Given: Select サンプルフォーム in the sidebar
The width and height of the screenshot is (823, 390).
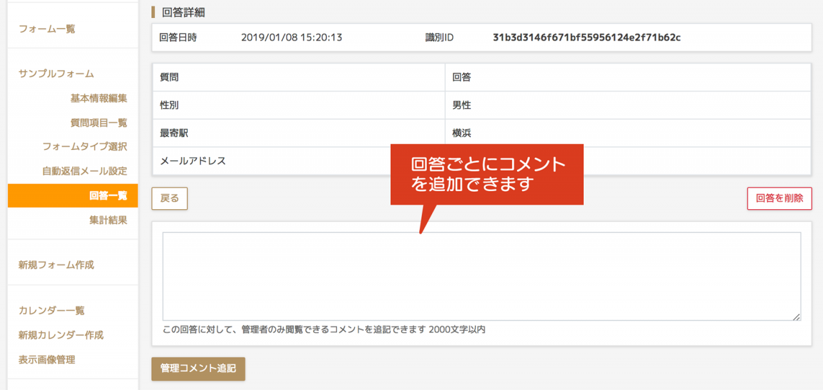Looking at the screenshot, I should 57,74.
